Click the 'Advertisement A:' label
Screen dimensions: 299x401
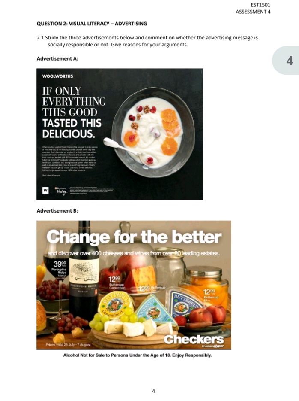pos(57,58)
